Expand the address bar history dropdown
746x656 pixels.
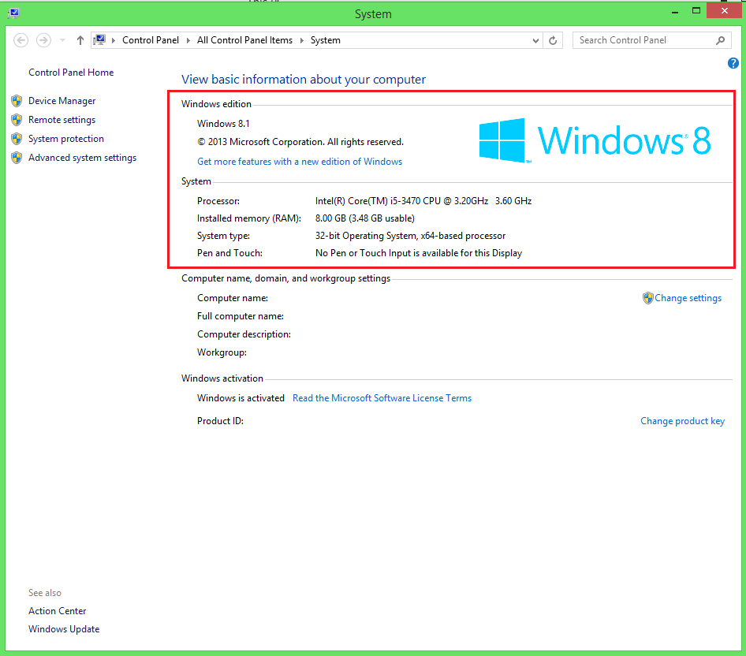click(x=537, y=40)
